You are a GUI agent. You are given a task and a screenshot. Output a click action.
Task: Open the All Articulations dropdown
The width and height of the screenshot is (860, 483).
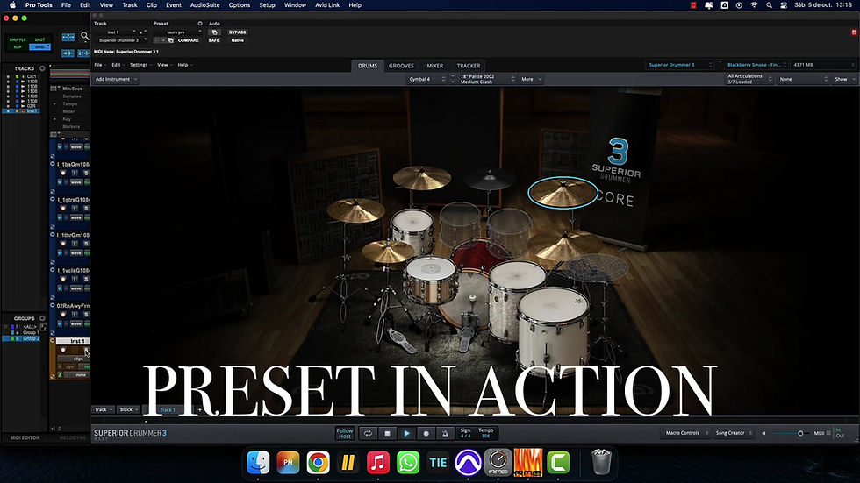pyautogui.click(x=749, y=79)
